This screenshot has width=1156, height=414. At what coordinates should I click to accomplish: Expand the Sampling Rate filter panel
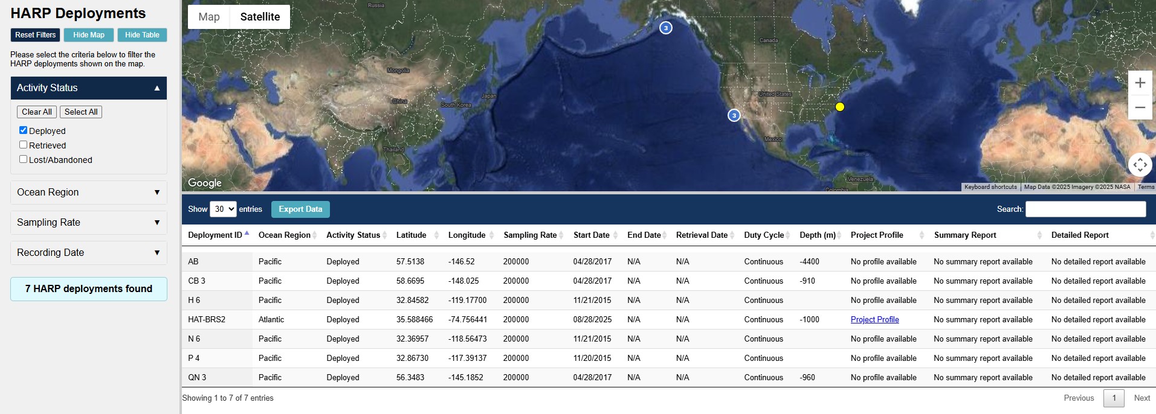[89, 223]
